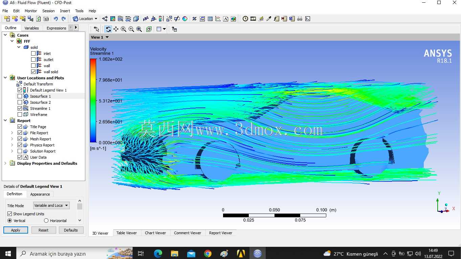Click the Redo arrow icon
This screenshot has width=461, height=259.
(64, 19)
